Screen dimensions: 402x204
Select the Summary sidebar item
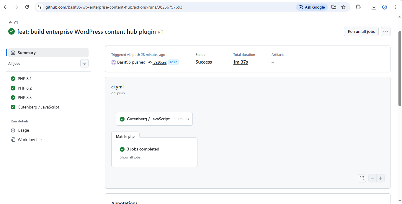point(48,53)
